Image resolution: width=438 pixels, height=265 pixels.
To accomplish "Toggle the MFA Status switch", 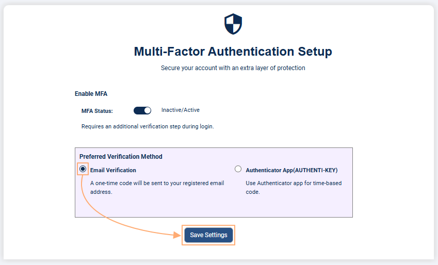I will pos(142,110).
